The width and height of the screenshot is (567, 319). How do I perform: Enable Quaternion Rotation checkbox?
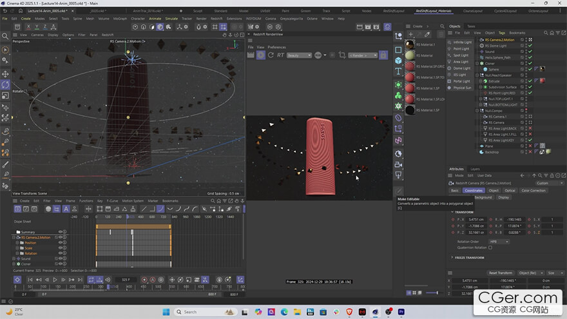[x=490, y=247]
